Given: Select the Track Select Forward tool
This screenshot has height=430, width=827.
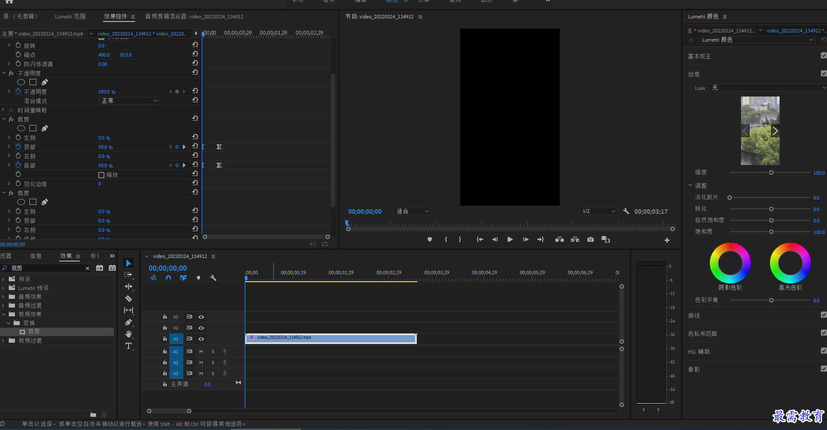Looking at the screenshot, I should coord(129,275).
